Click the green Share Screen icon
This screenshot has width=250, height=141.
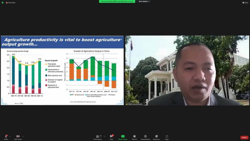(123, 136)
